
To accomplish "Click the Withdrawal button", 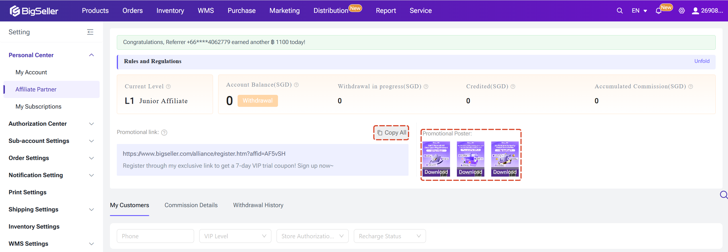I will click(x=258, y=101).
